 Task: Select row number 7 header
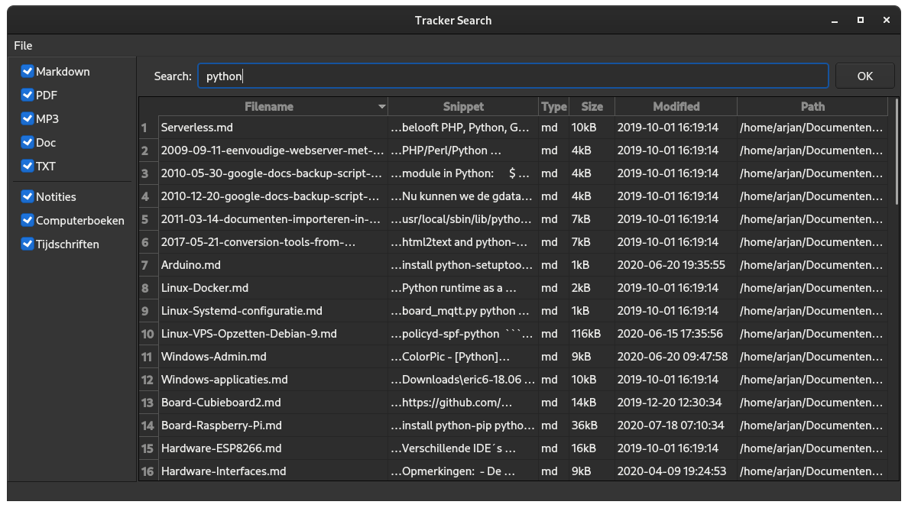[x=145, y=265]
